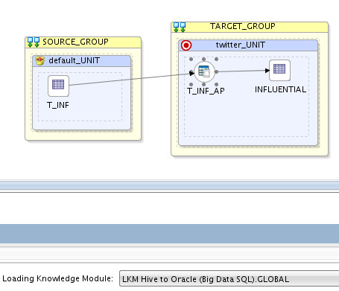Select the T_INF_AP access point node
The height and width of the screenshot is (291, 339).
coord(204,72)
